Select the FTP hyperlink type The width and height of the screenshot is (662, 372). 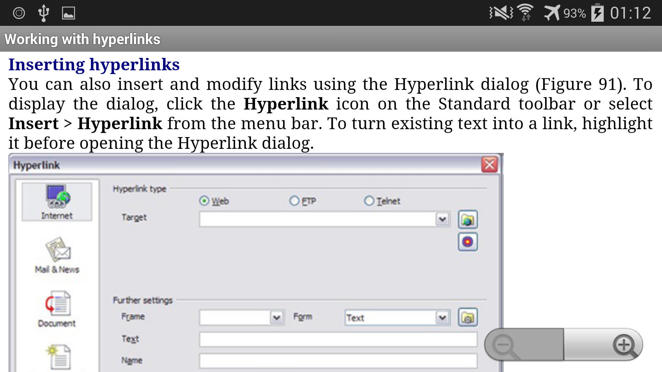[x=294, y=201]
